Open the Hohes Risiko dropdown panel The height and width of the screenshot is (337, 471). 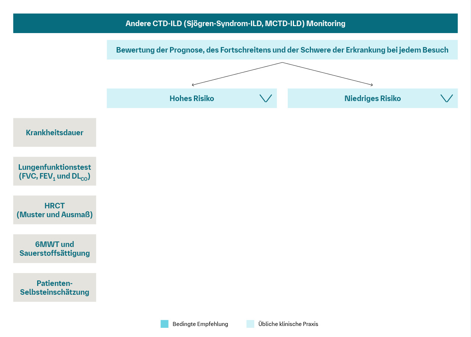pyautogui.click(x=191, y=98)
